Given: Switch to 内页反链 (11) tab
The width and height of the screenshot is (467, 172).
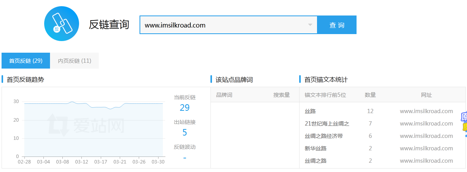Looking at the screenshot, I should click(74, 61).
